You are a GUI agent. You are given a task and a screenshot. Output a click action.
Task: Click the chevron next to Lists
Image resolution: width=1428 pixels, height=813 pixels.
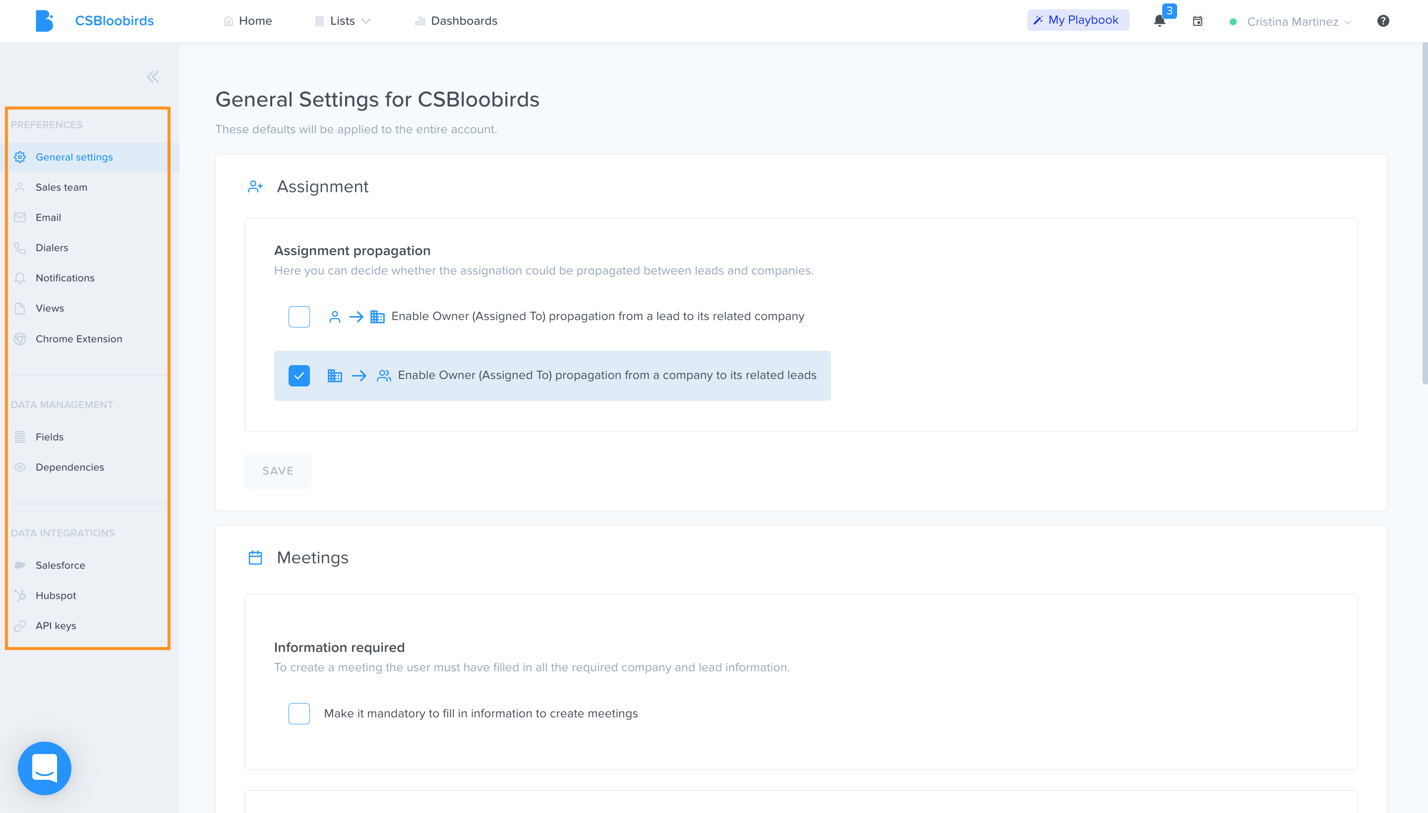pyautogui.click(x=366, y=21)
